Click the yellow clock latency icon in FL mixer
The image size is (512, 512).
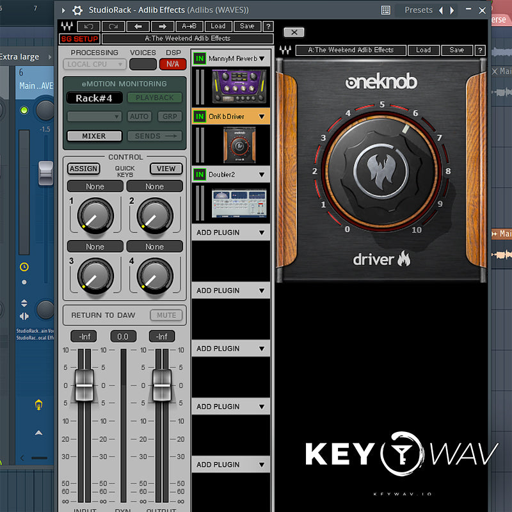tap(24, 267)
